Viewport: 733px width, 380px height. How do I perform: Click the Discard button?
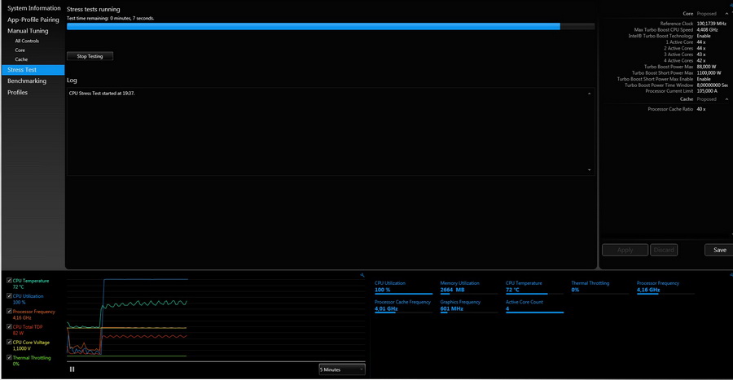click(664, 251)
